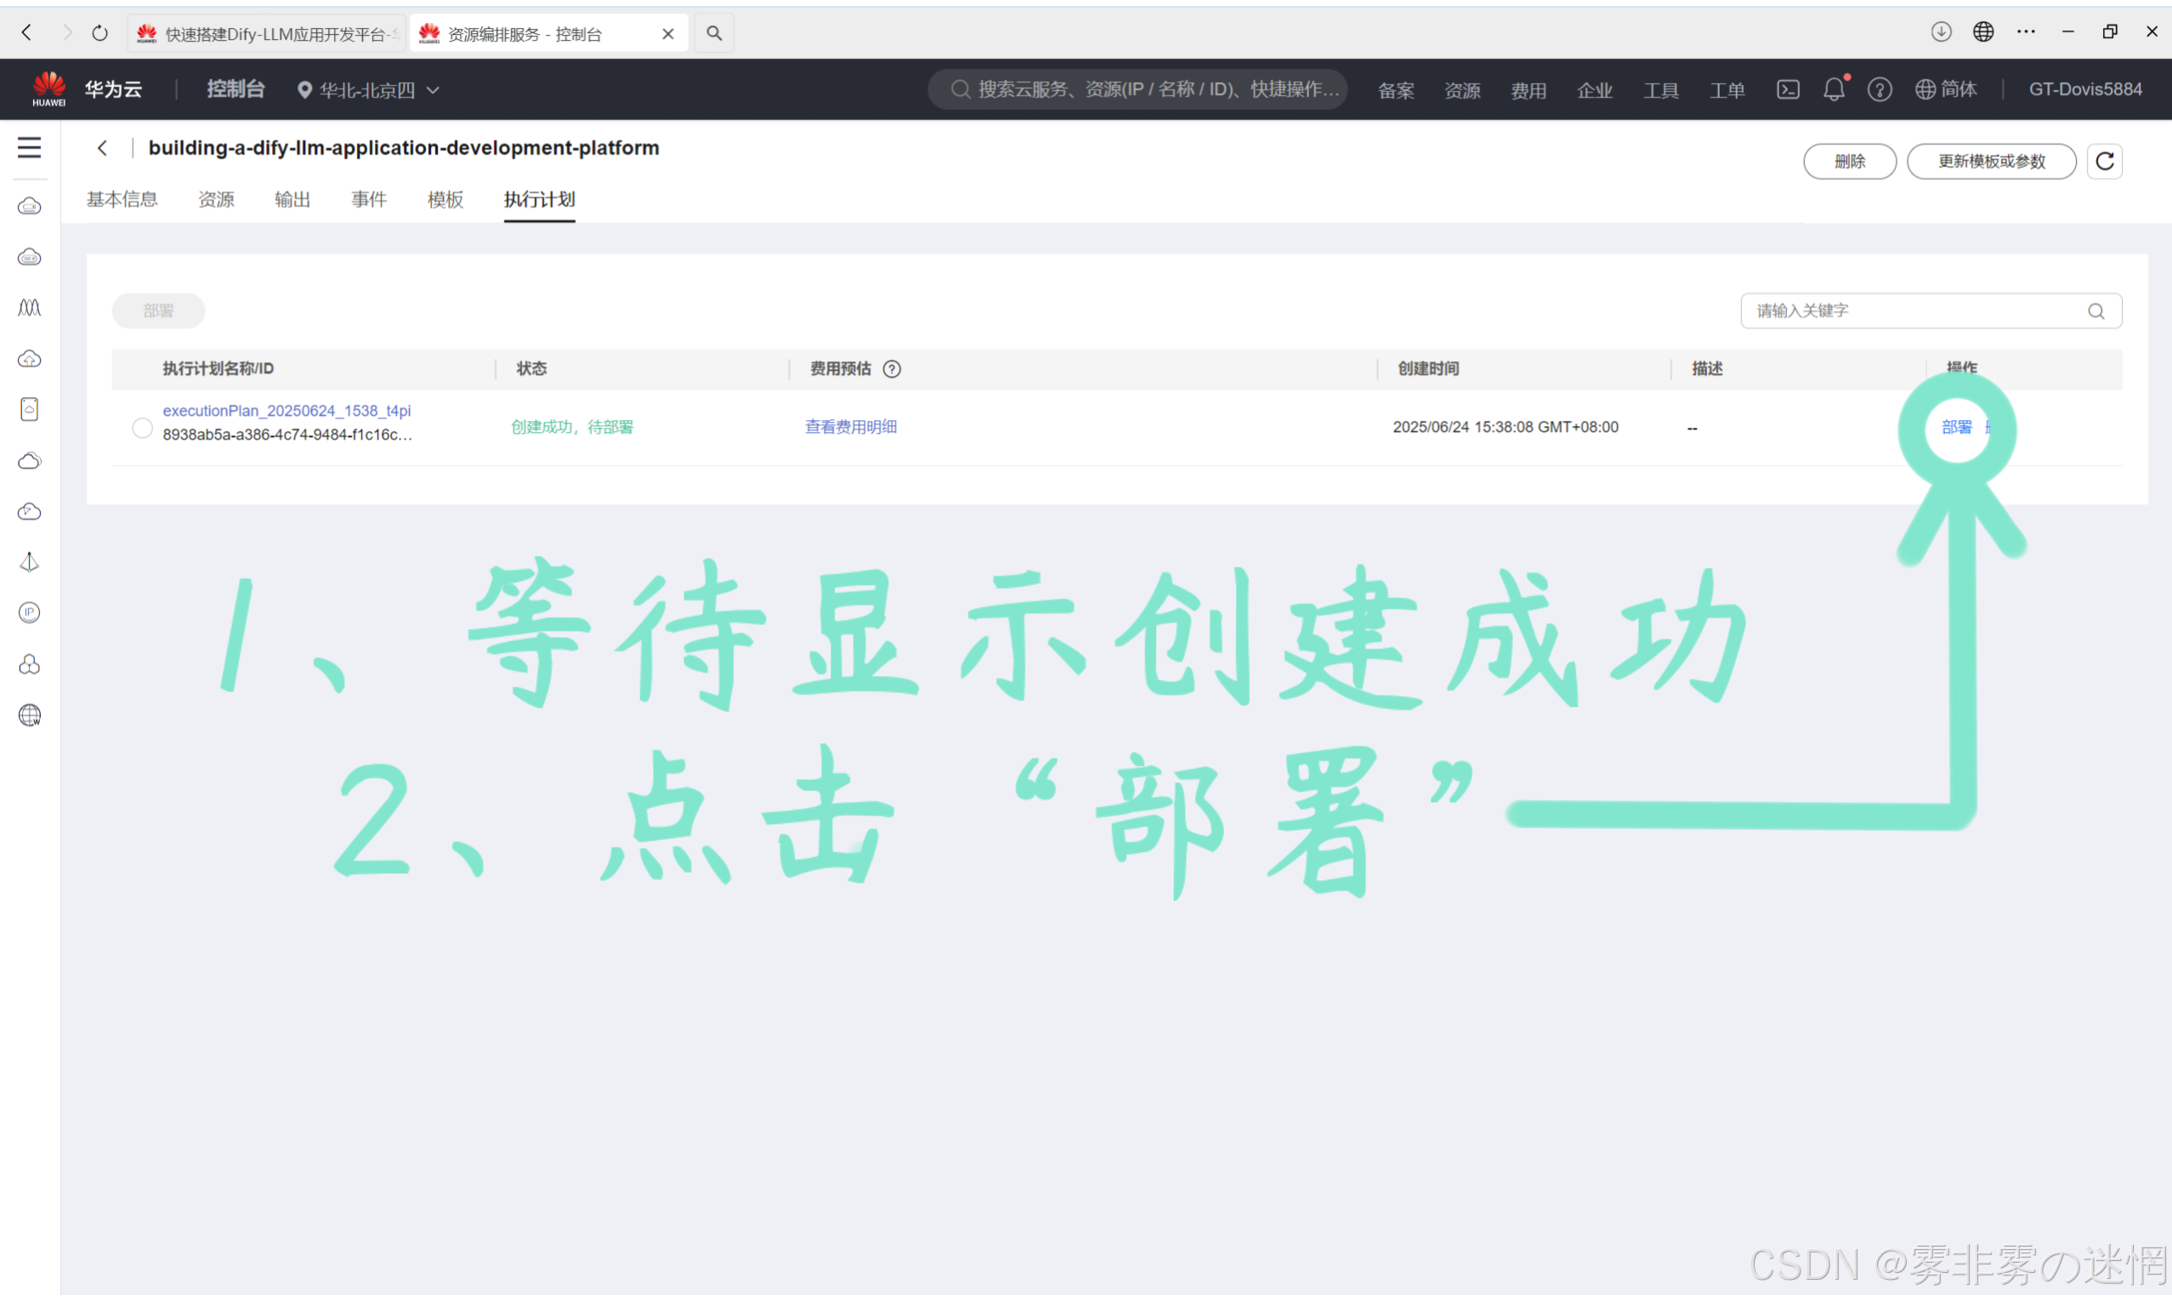This screenshot has width=2172, height=1301.
Task: Click the browser downloads icon
Action: pos(1941,32)
